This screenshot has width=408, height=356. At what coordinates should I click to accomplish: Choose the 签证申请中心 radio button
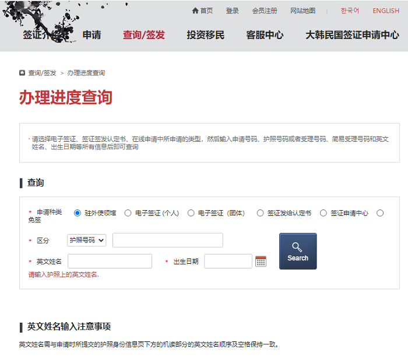323,213
